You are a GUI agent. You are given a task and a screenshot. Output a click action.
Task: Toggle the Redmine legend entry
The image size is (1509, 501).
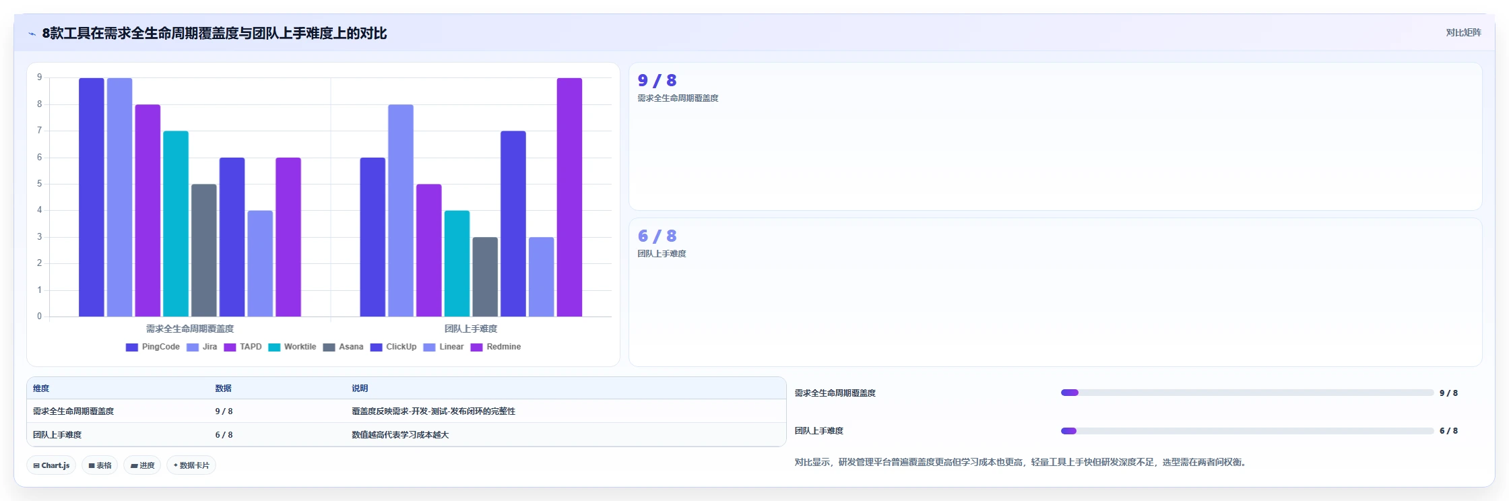(496, 347)
